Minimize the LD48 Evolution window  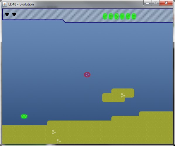click(x=148, y=3)
